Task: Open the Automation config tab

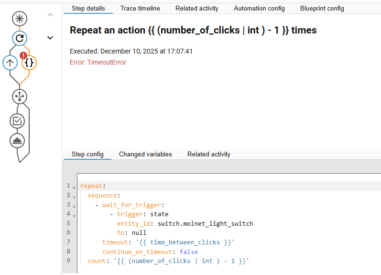Action: pyautogui.click(x=259, y=8)
